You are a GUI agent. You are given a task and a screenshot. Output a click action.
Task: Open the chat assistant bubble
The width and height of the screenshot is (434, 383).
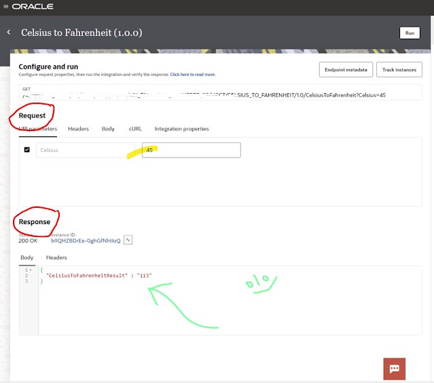point(394,369)
